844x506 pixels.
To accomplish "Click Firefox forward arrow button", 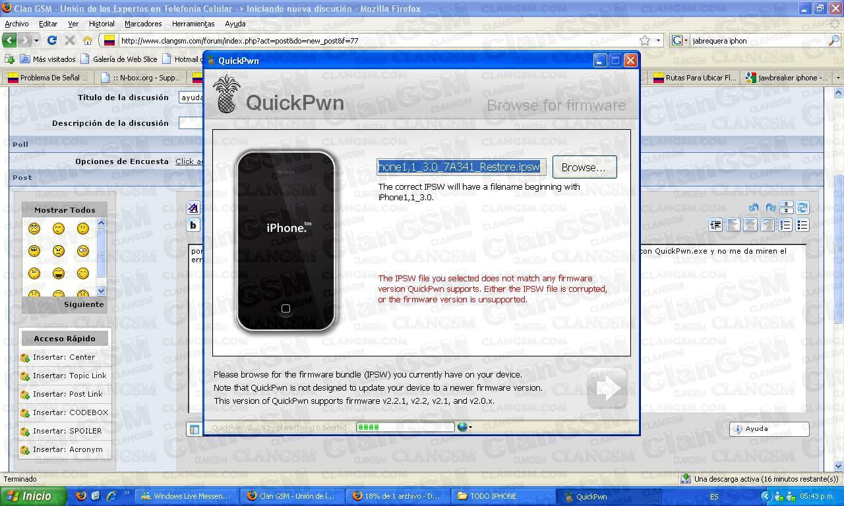I will [x=24, y=40].
